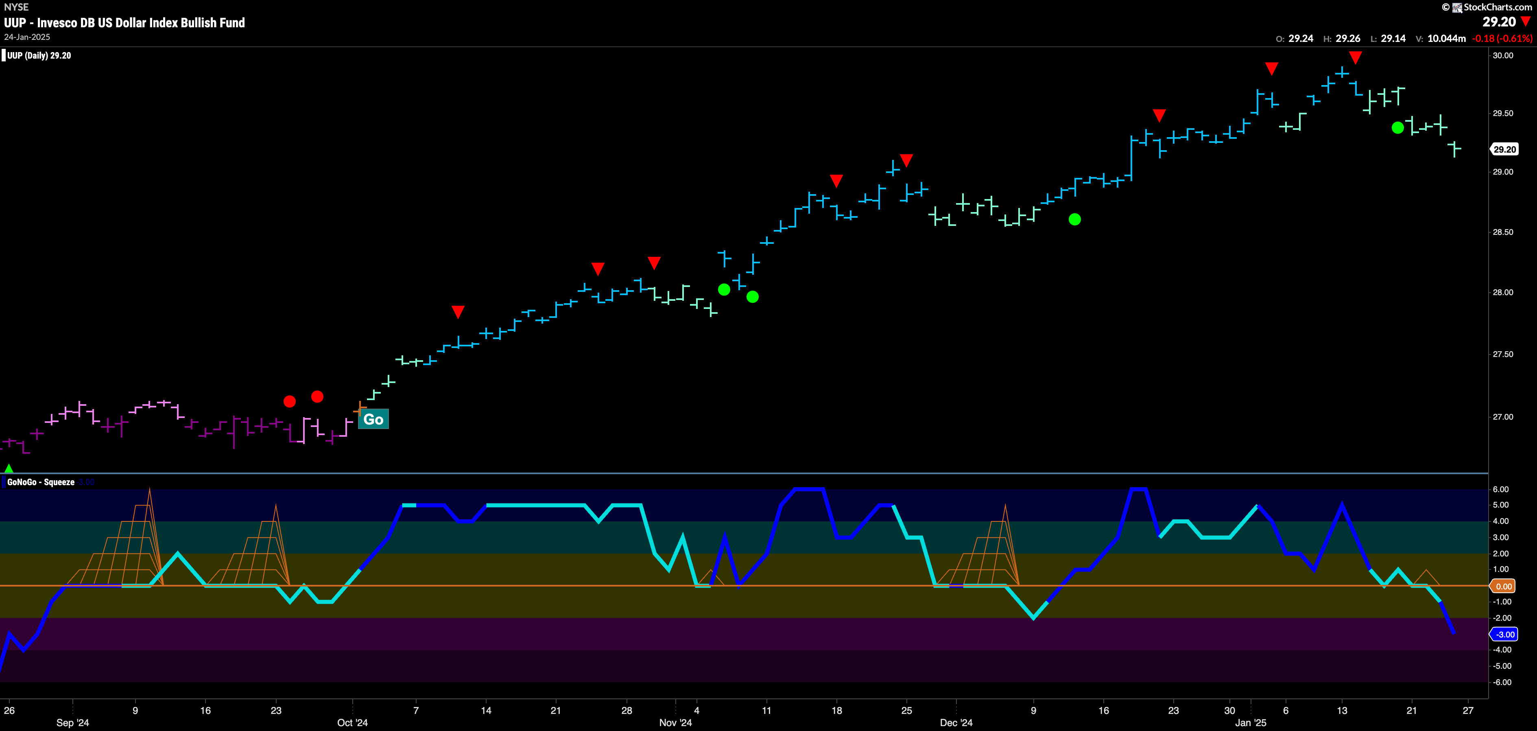The image size is (1537, 731).
Task: Click the green up triangle at chart's bottom-left
Action: (x=9, y=468)
